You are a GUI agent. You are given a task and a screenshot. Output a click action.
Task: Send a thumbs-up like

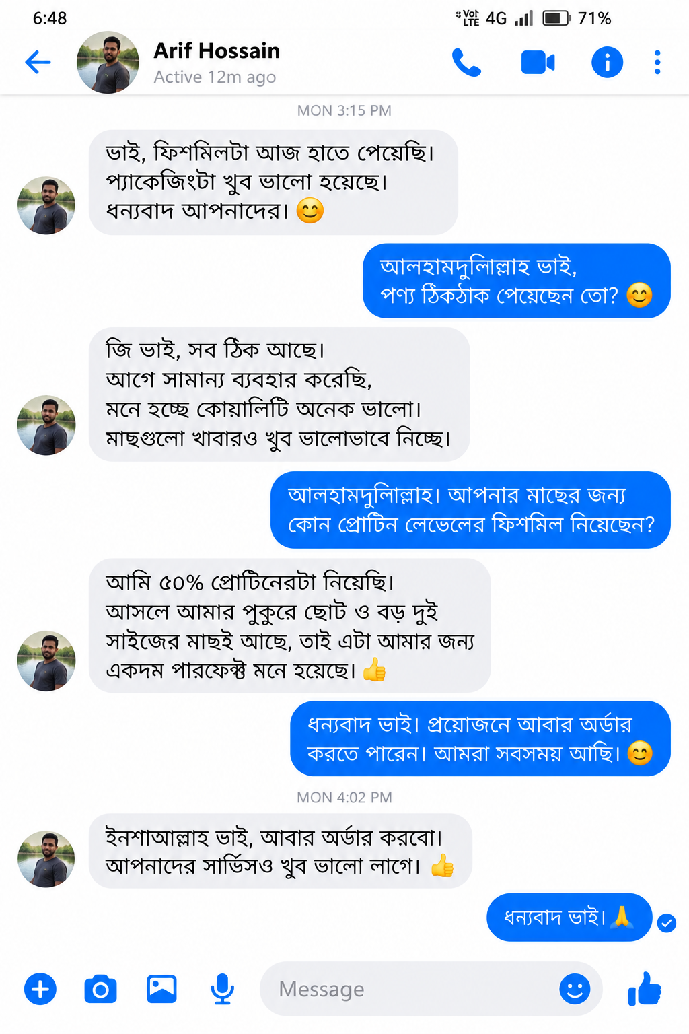tap(645, 989)
